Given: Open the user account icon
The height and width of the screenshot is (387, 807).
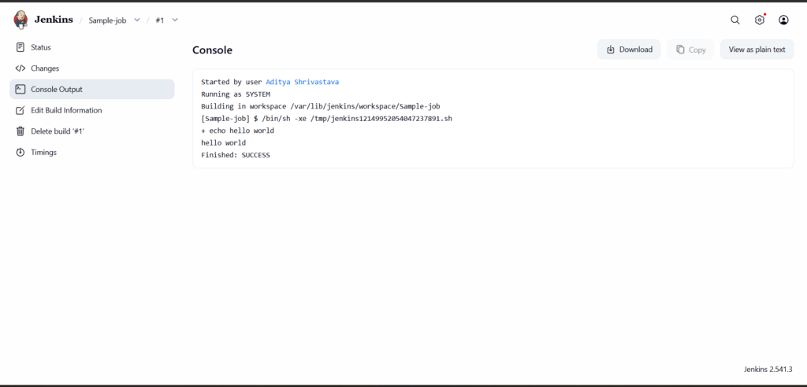Looking at the screenshot, I should tap(783, 20).
